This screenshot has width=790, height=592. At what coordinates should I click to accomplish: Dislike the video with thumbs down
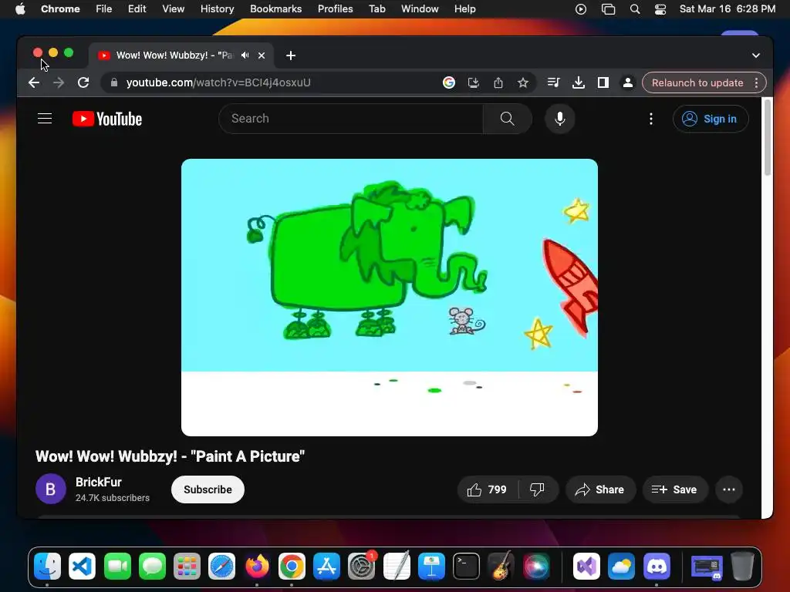tap(537, 489)
